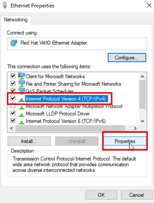Open the Configure adapter dialog
The image size is (154, 203).
[127, 58]
